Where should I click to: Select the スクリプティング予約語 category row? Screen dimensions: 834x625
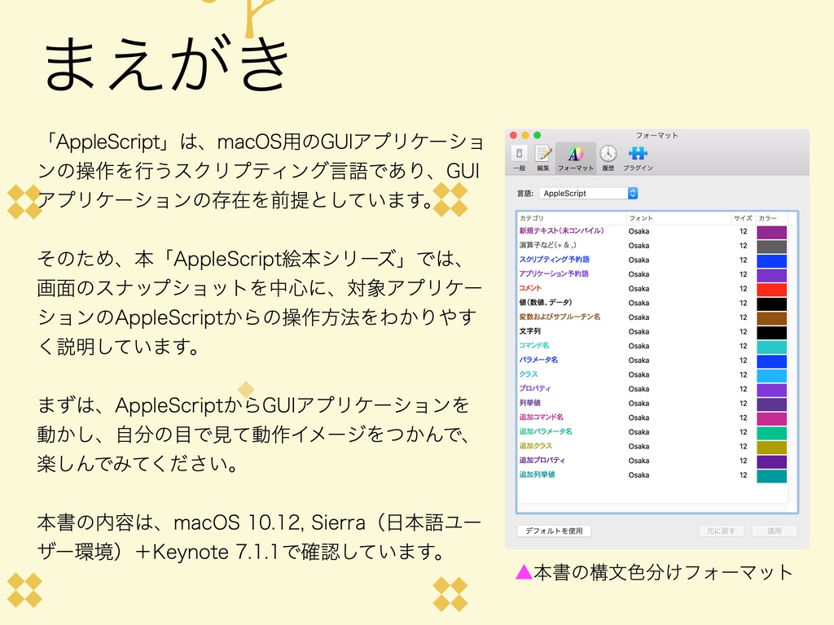[x=555, y=260]
